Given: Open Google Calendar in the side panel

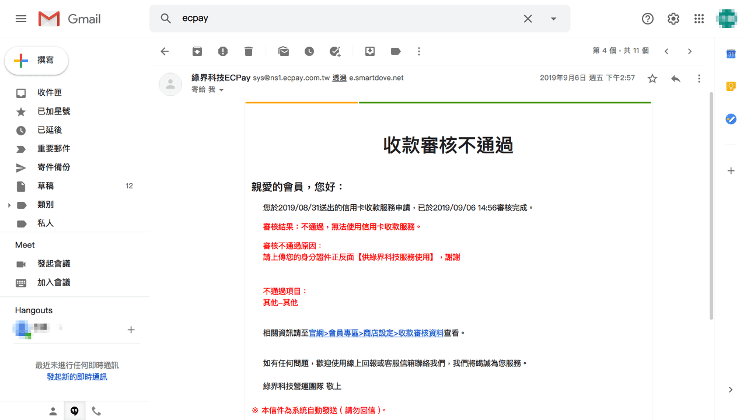Looking at the screenshot, I should pos(731,54).
